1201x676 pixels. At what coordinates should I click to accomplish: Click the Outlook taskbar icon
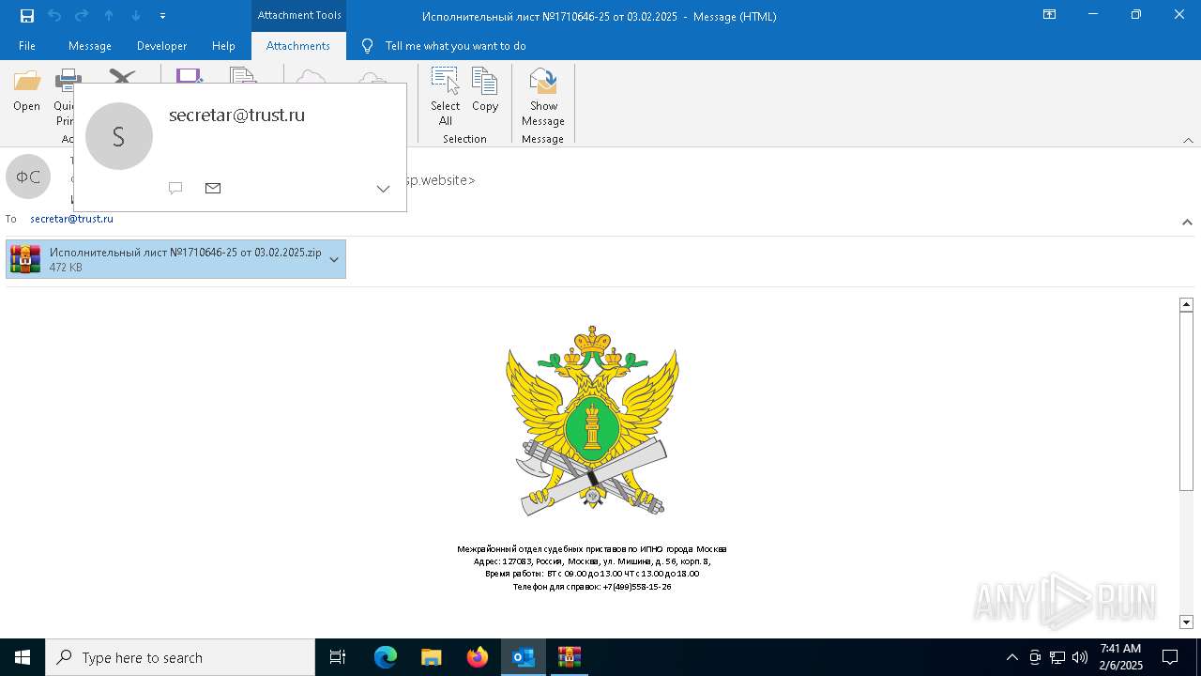pos(524,657)
